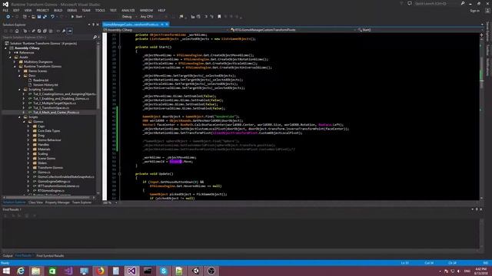Click the Toggle Bookmark toolbar icon
The width and height of the screenshot is (492, 276).
[x=219, y=17]
